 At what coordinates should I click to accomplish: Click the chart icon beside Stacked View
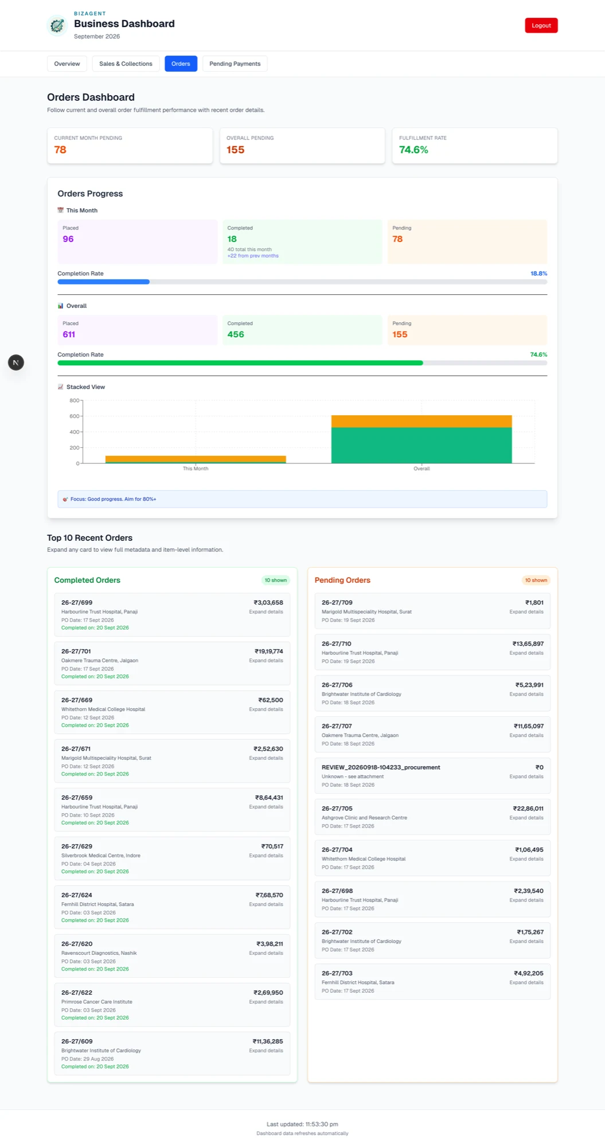pyautogui.click(x=60, y=387)
